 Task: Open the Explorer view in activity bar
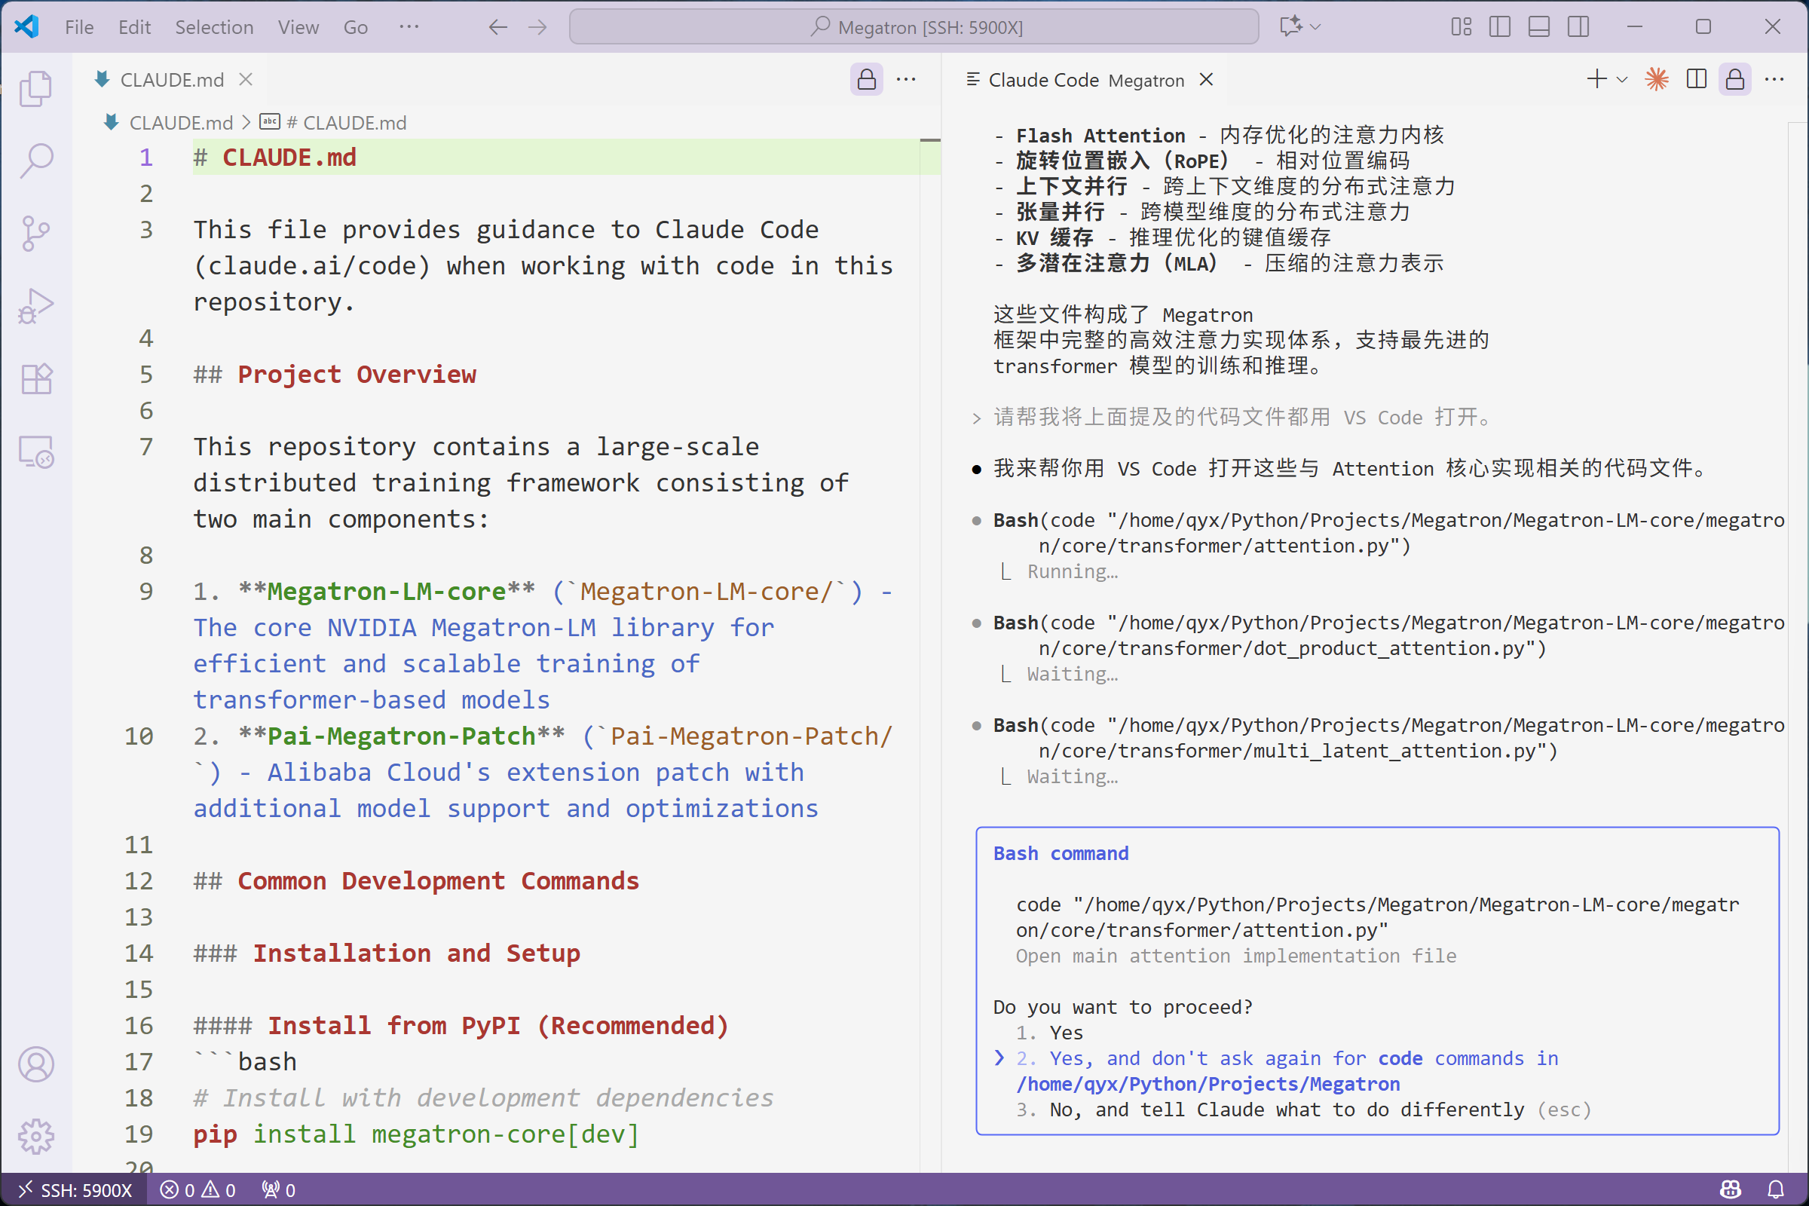(x=36, y=88)
